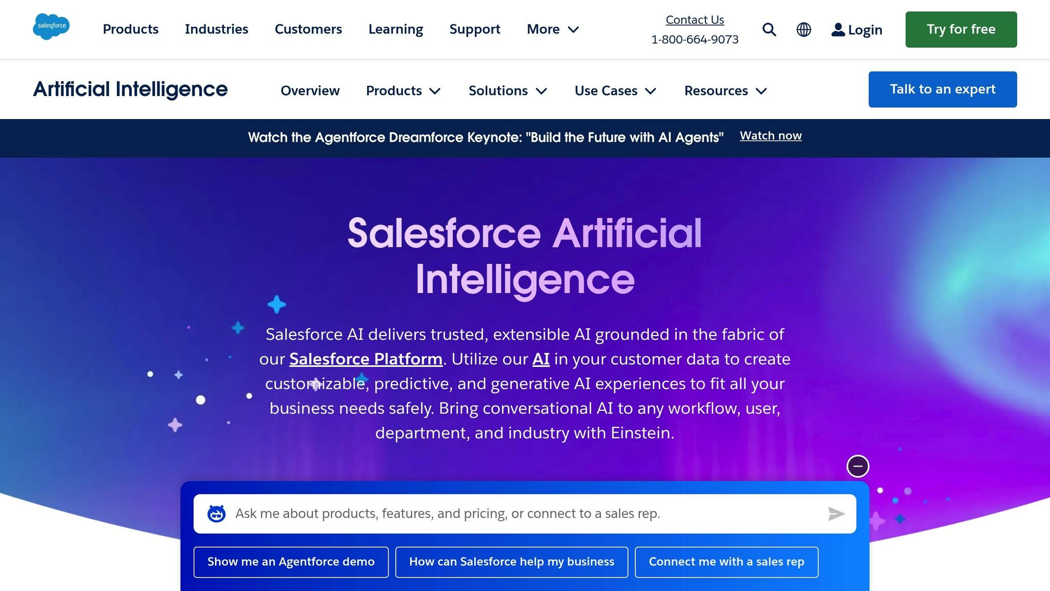
Task: Click the send arrow in the chat box
Action: (836, 513)
